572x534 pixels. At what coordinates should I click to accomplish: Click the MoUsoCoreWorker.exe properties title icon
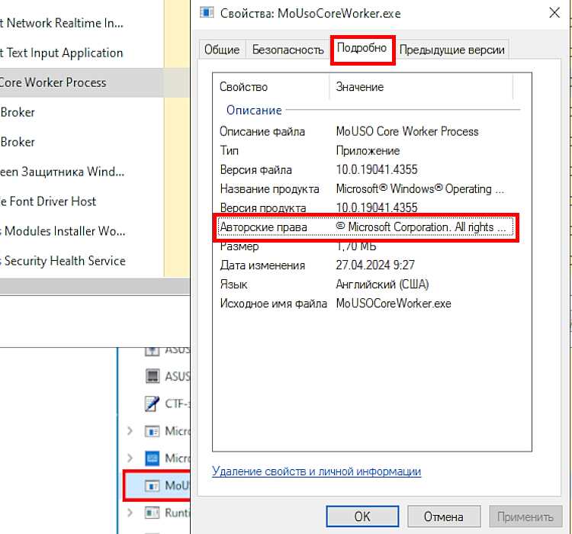[207, 13]
